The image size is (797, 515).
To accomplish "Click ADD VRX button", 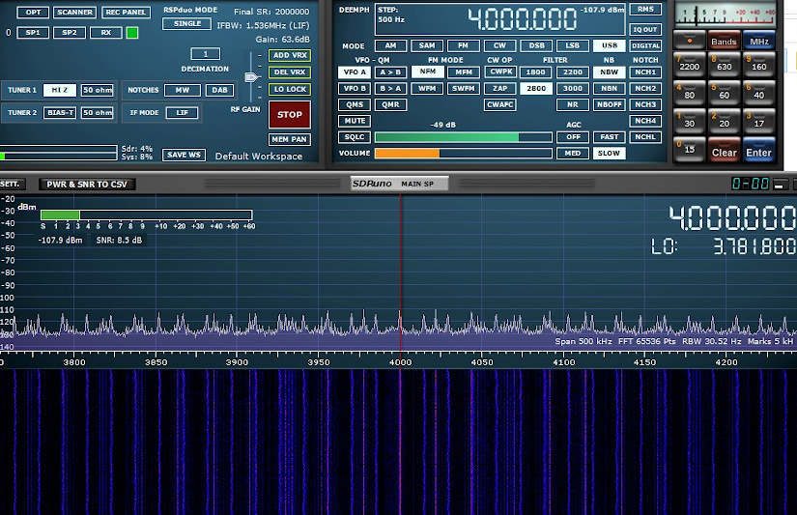I will [290, 55].
